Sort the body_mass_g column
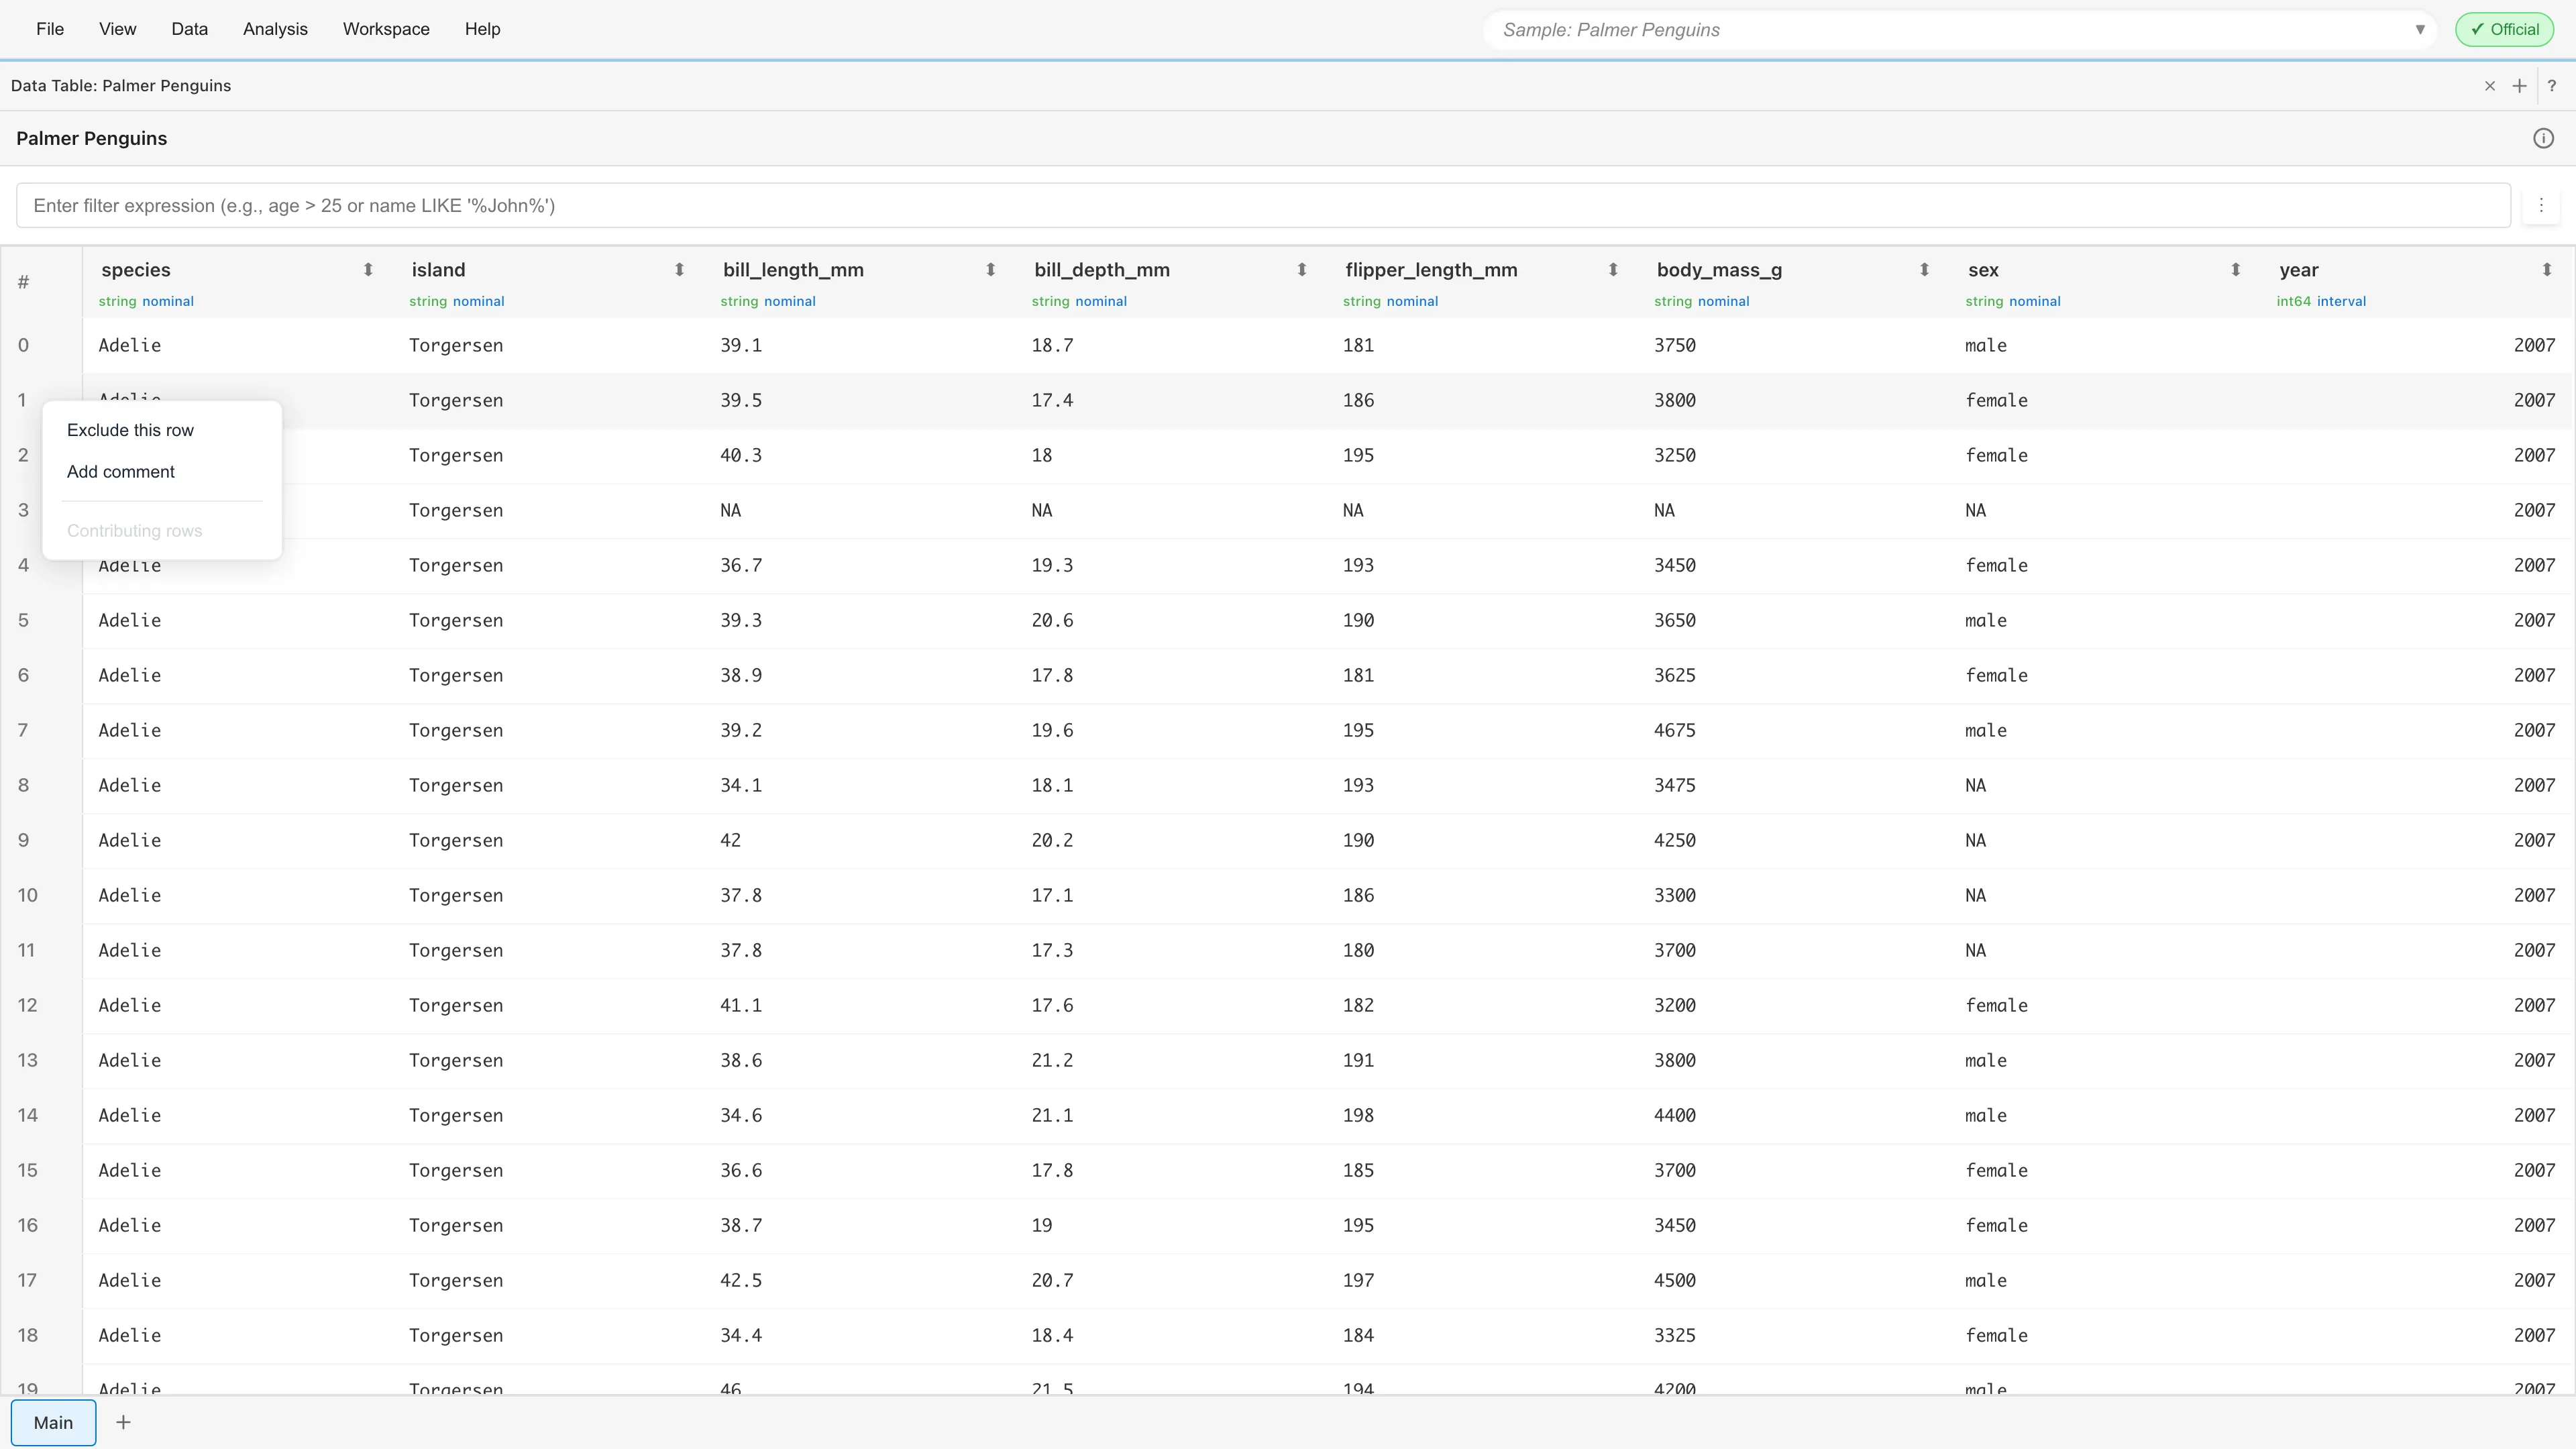 [x=1924, y=270]
